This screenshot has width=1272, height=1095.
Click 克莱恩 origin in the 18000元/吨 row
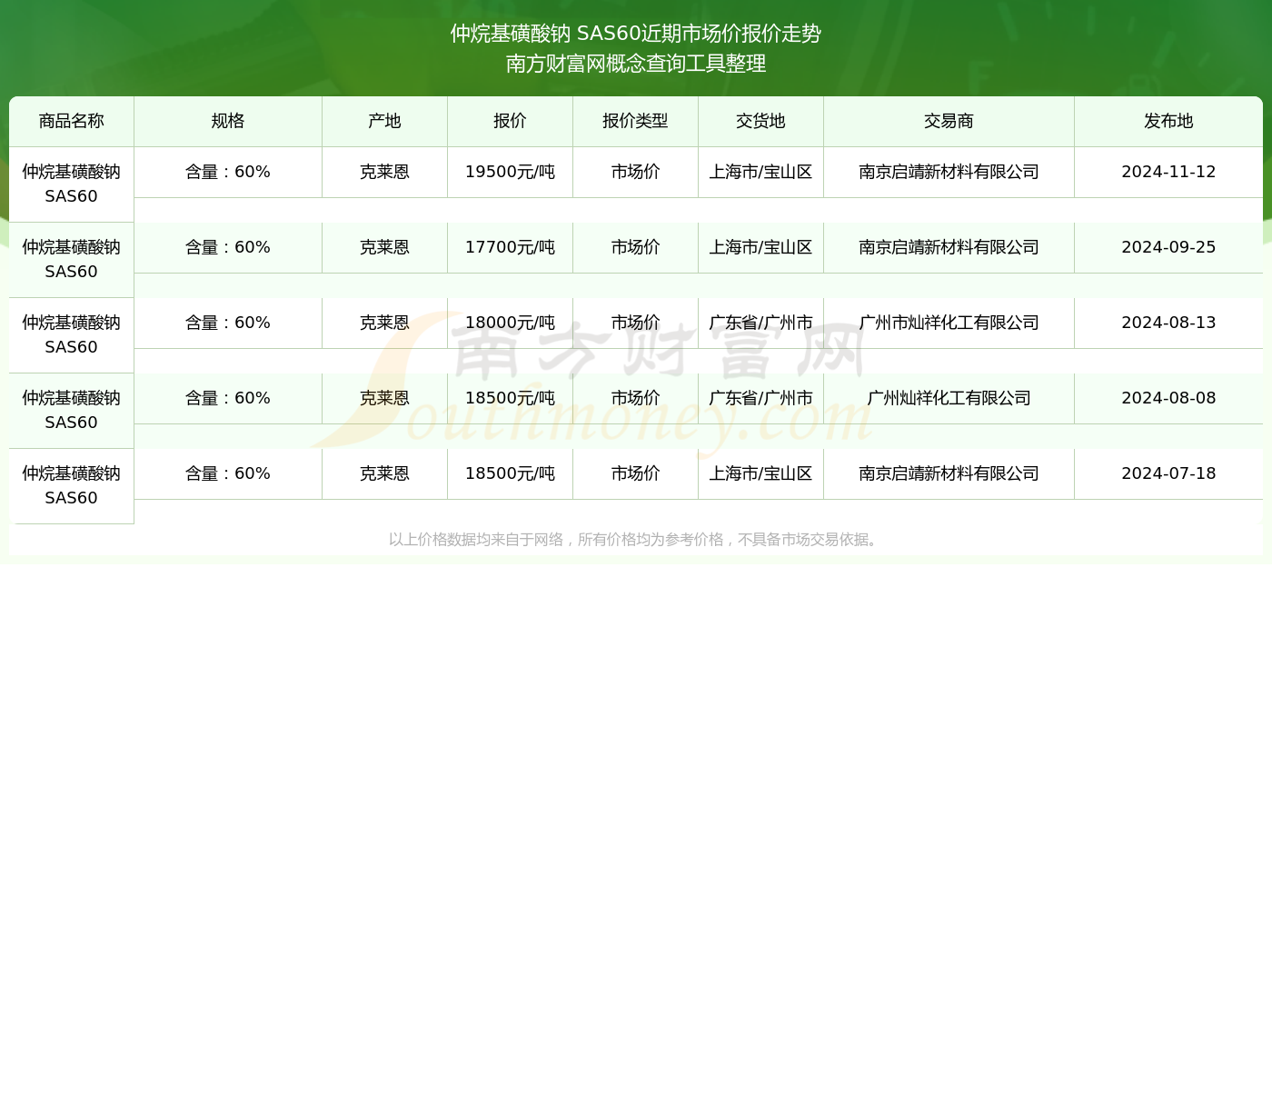pos(384,323)
